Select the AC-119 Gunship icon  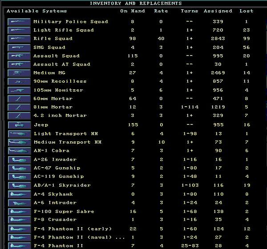[x=20, y=177]
